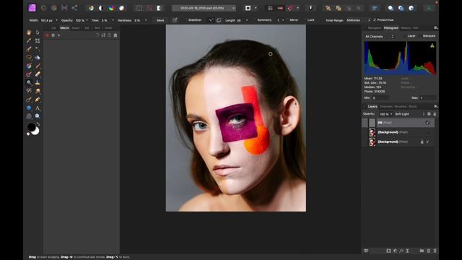Click the black foreground color swatch
Screen dimensions: 462x260
click(x=31, y=127)
